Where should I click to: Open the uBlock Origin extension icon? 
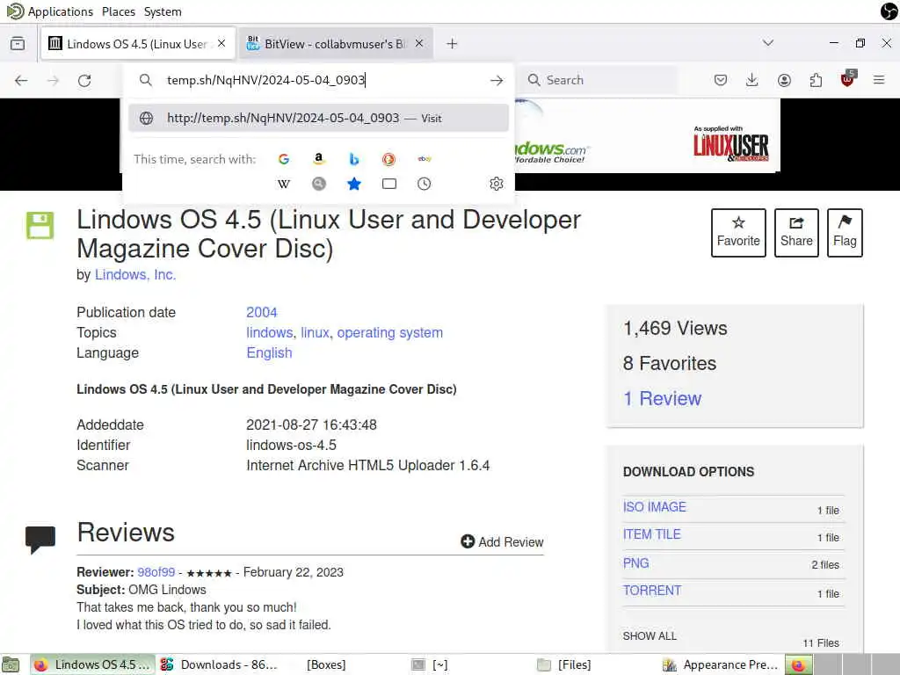(x=848, y=78)
